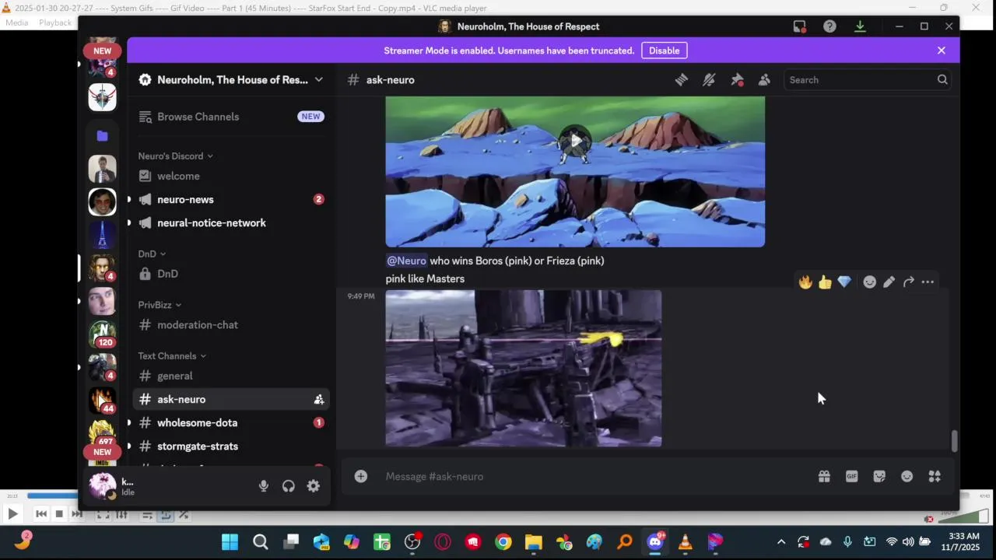Edit the message with pencil icon

click(889, 282)
